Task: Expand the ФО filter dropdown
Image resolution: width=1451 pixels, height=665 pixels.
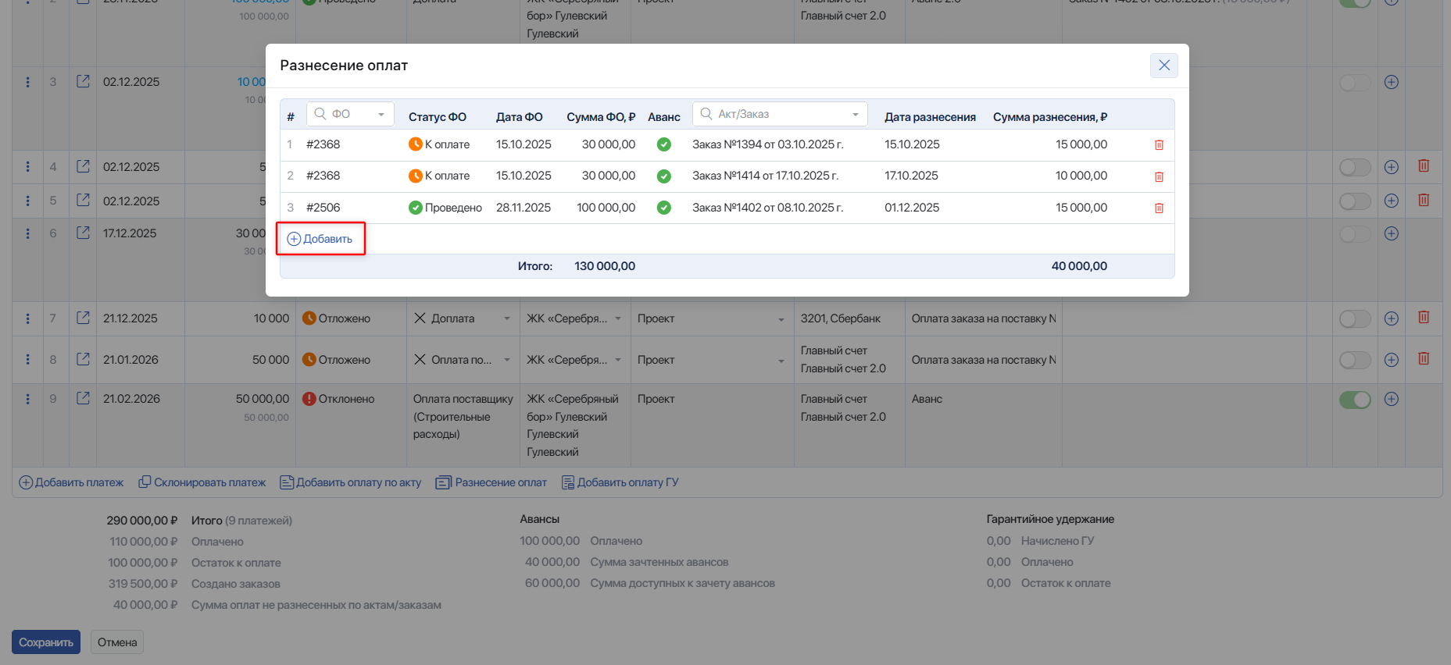Action: pos(381,114)
